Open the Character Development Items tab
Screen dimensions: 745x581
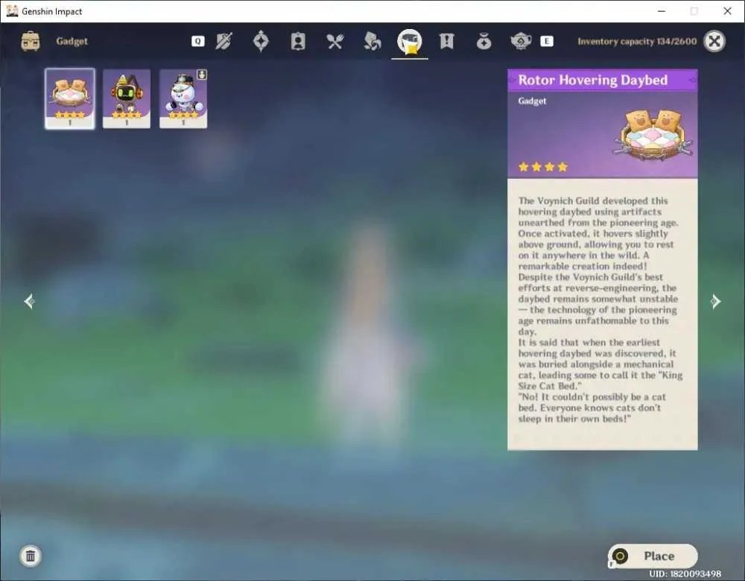pos(298,41)
